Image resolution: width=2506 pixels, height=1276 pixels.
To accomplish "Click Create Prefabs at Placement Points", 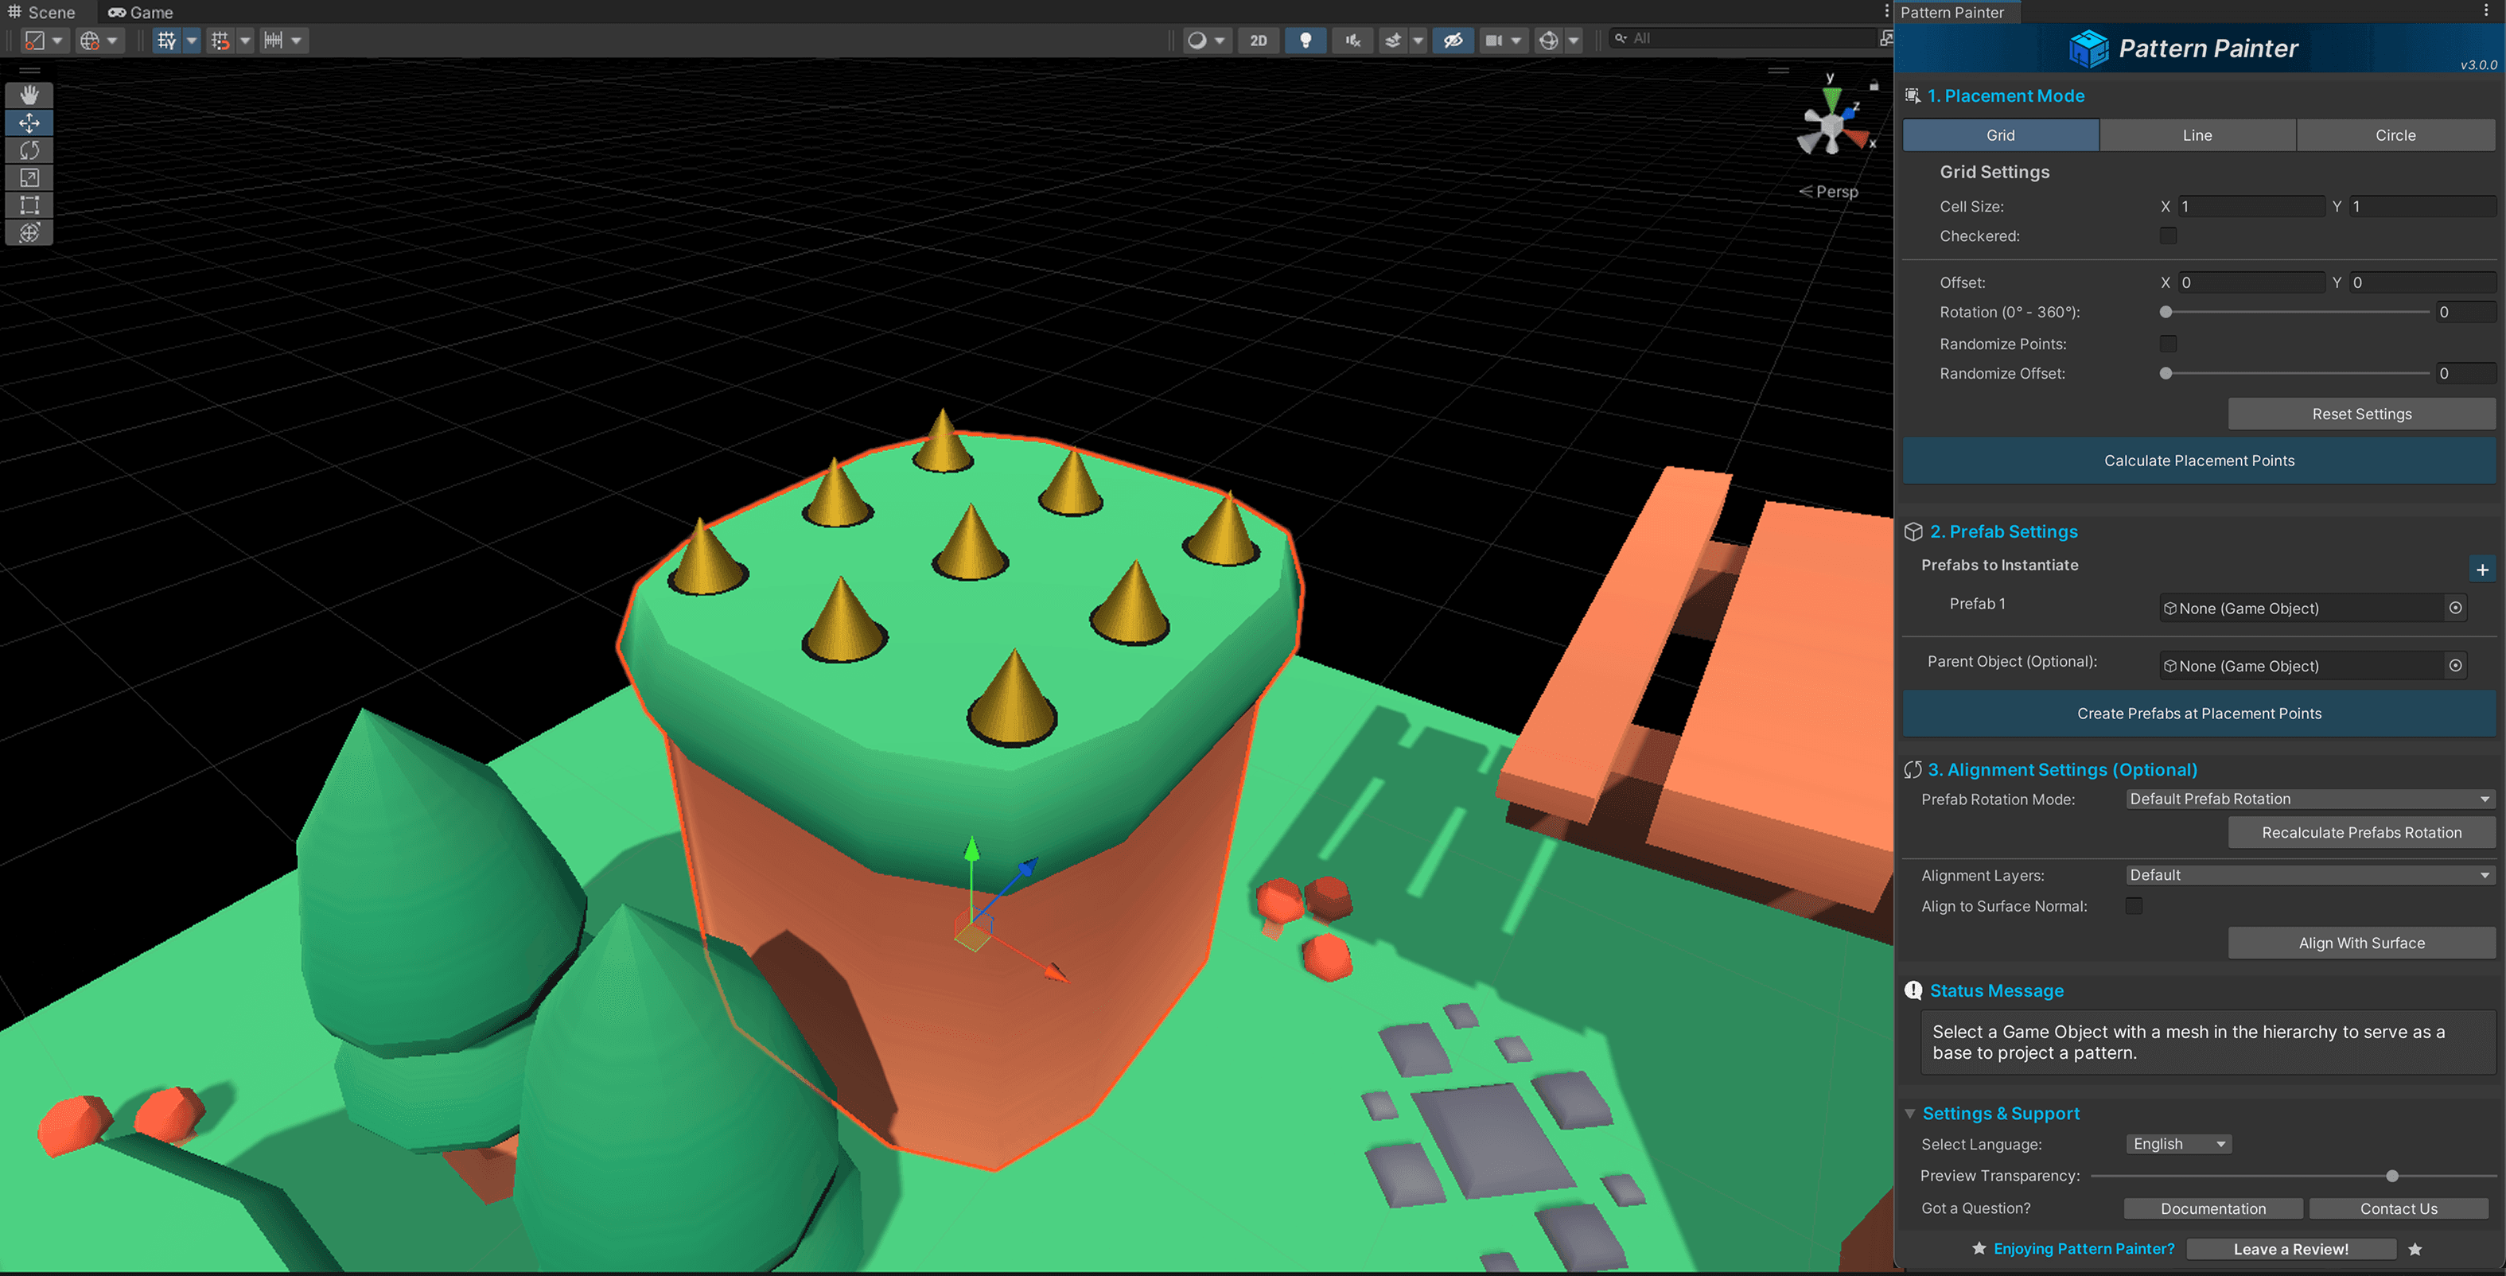I will click(2199, 714).
